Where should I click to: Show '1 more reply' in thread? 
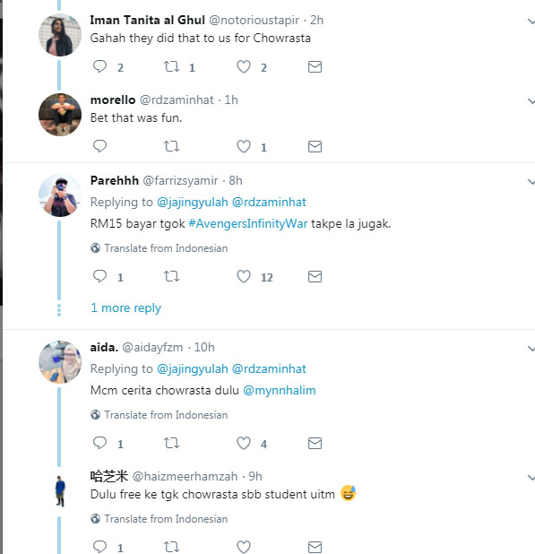point(125,308)
